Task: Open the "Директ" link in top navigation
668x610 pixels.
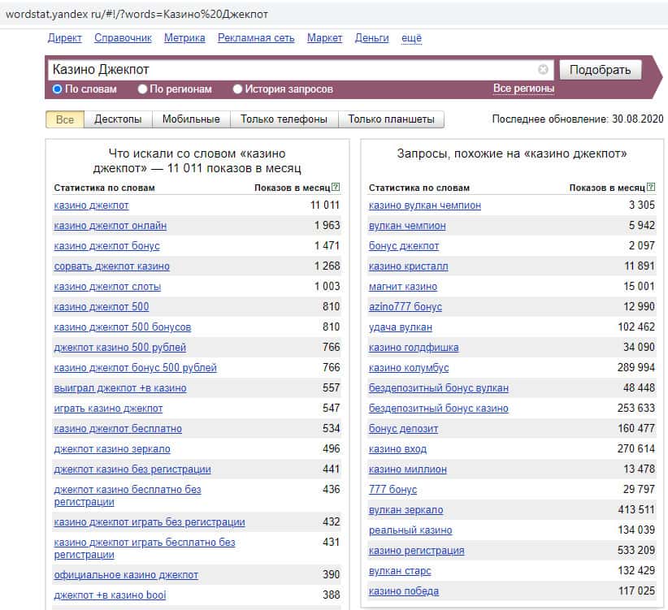Action: 64,38
